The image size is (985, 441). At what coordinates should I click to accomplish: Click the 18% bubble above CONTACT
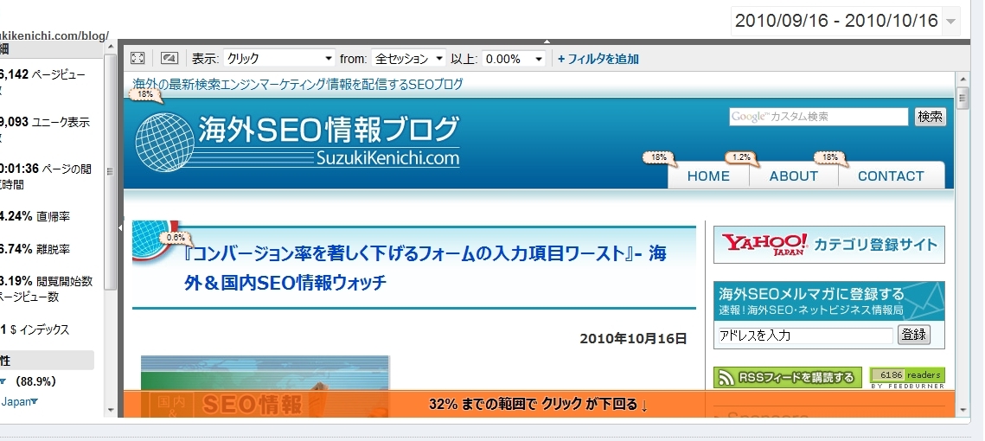830,157
